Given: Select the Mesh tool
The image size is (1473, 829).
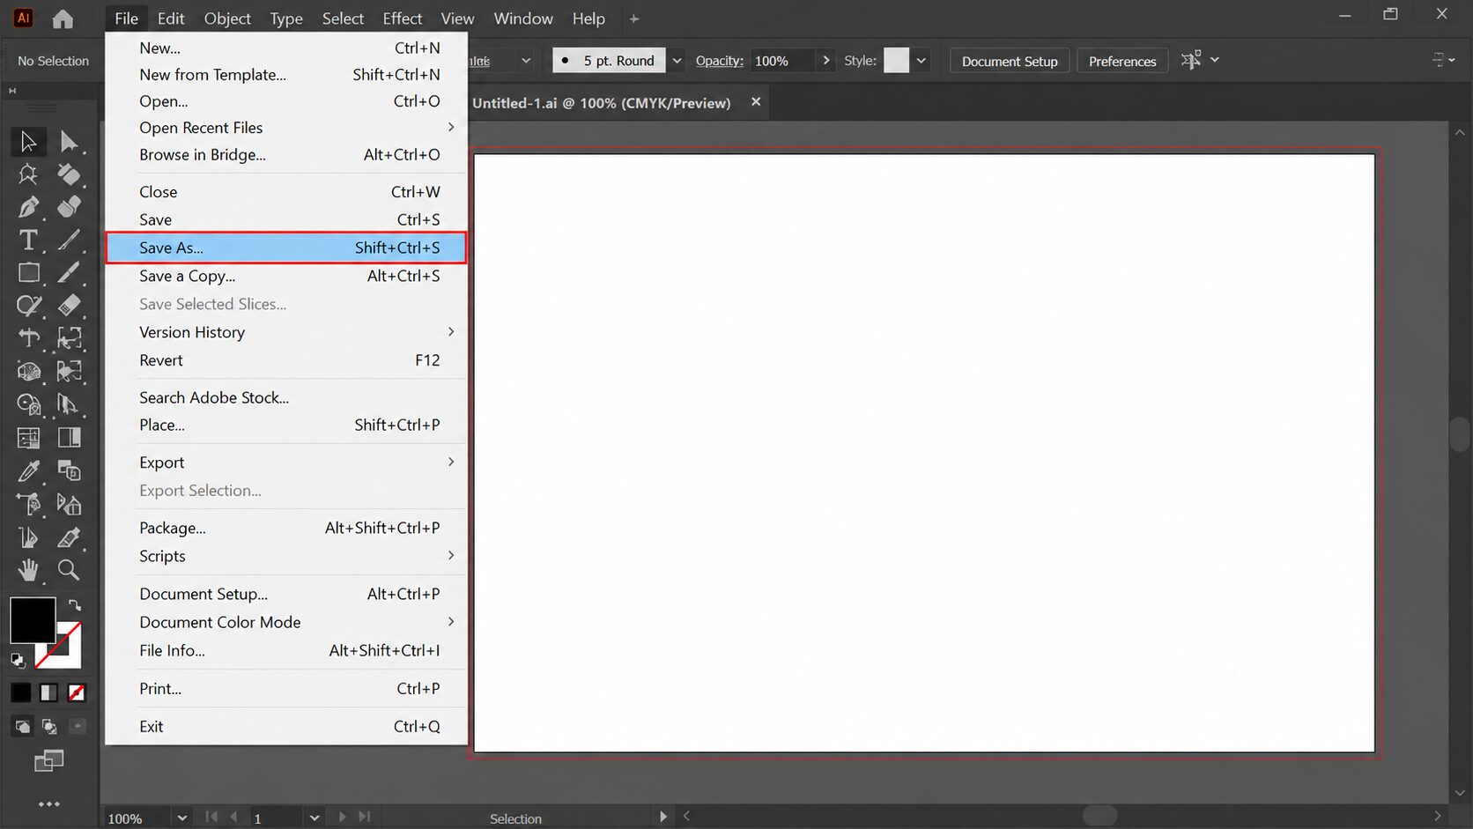Looking at the screenshot, I should pyautogui.click(x=28, y=438).
